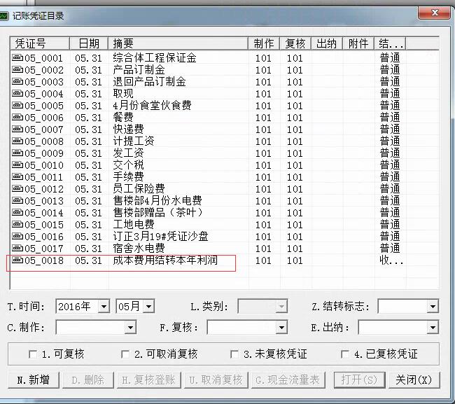The width and height of the screenshot is (455, 404).
Task: Click the 关闭(X) button
Action: (418, 379)
